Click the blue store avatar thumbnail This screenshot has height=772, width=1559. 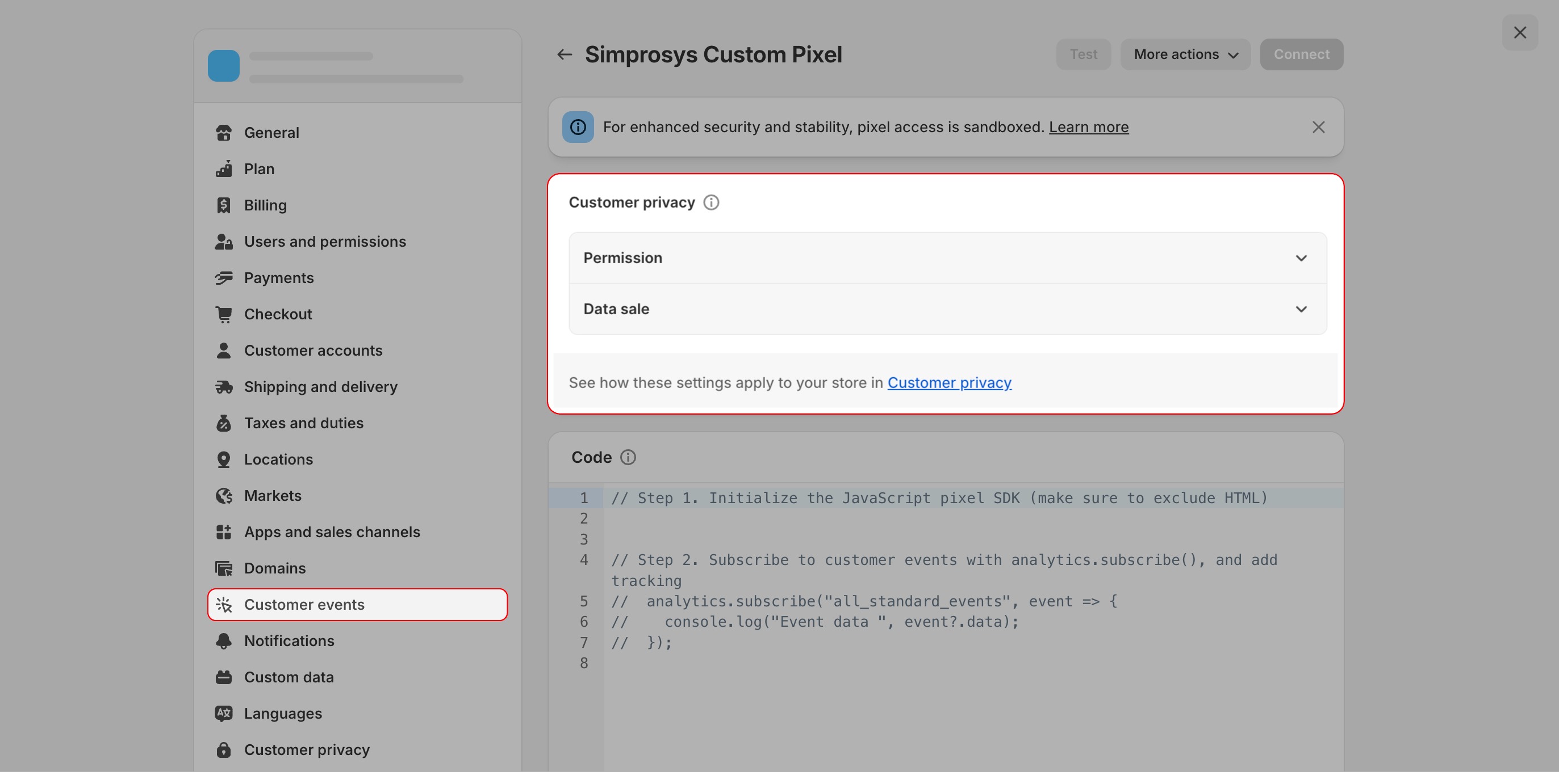[x=223, y=65]
